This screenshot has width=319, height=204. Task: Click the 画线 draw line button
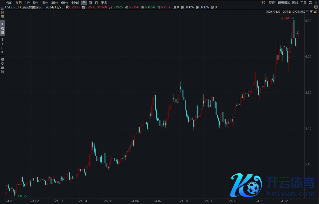[x=295, y=2]
